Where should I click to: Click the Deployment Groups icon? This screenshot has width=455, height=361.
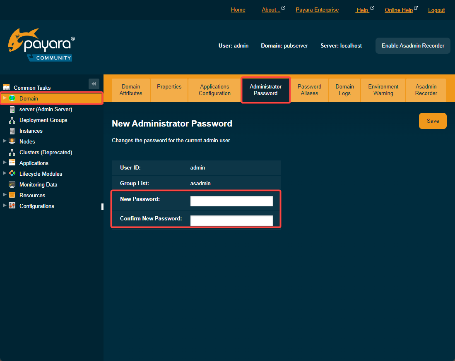point(12,120)
